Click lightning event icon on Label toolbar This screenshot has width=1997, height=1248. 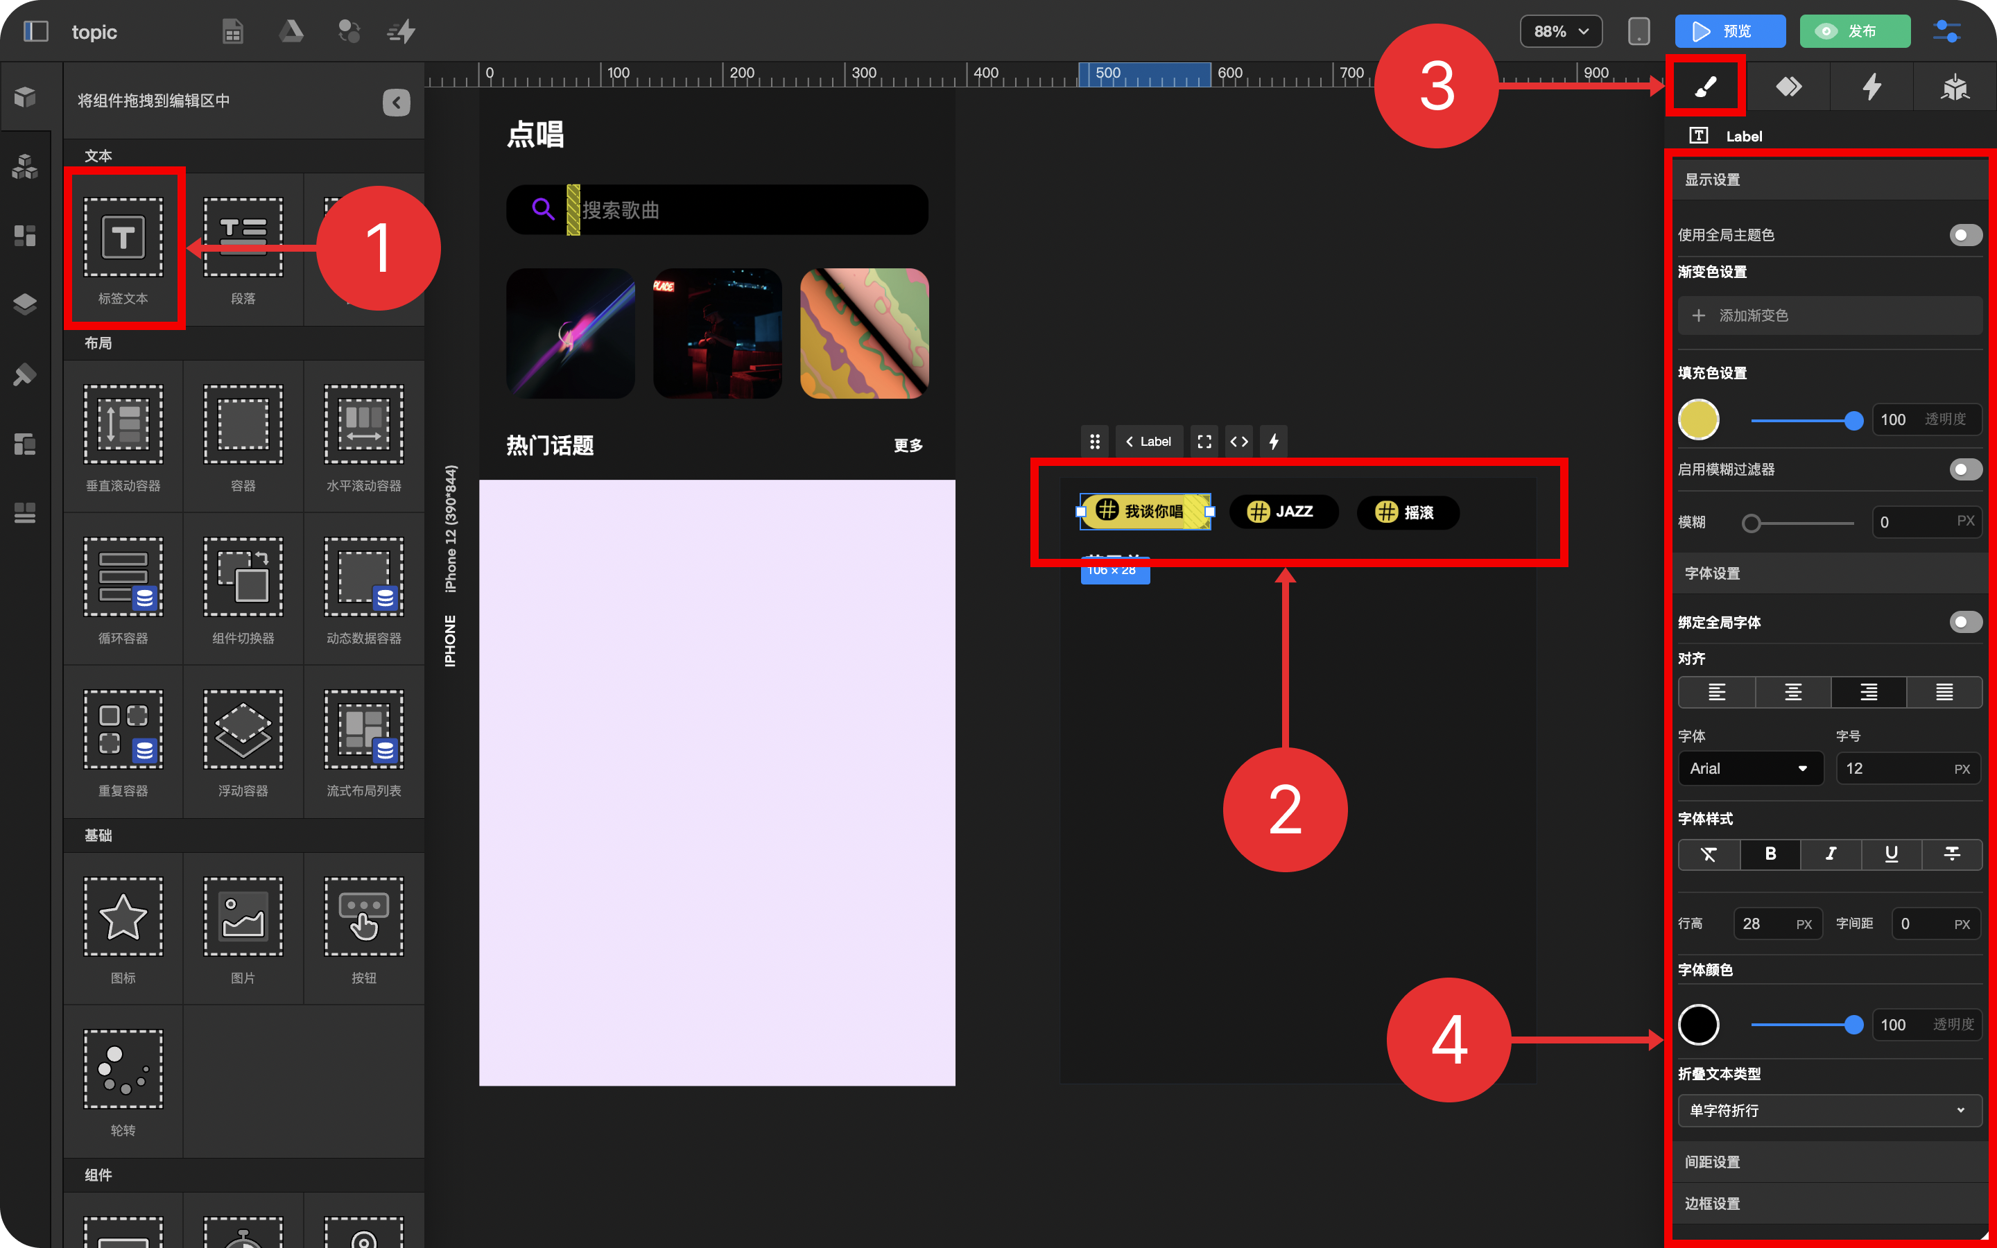point(1274,442)
